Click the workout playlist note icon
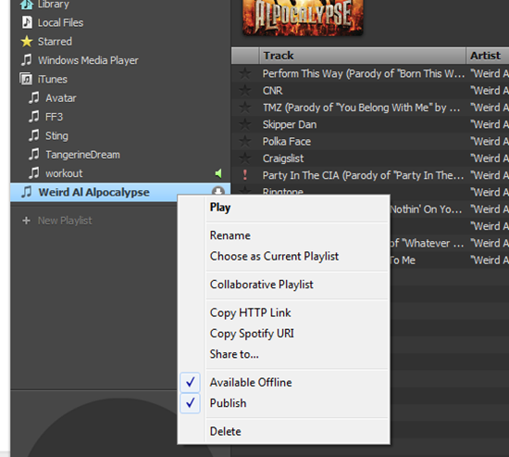The width and height of the screenshot is (509, 457). click(x=34, y=173)
